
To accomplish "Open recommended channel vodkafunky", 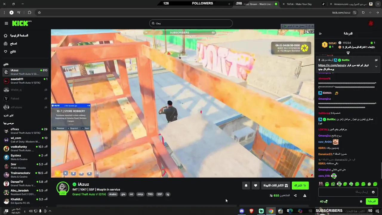I will tap(25, 148).
